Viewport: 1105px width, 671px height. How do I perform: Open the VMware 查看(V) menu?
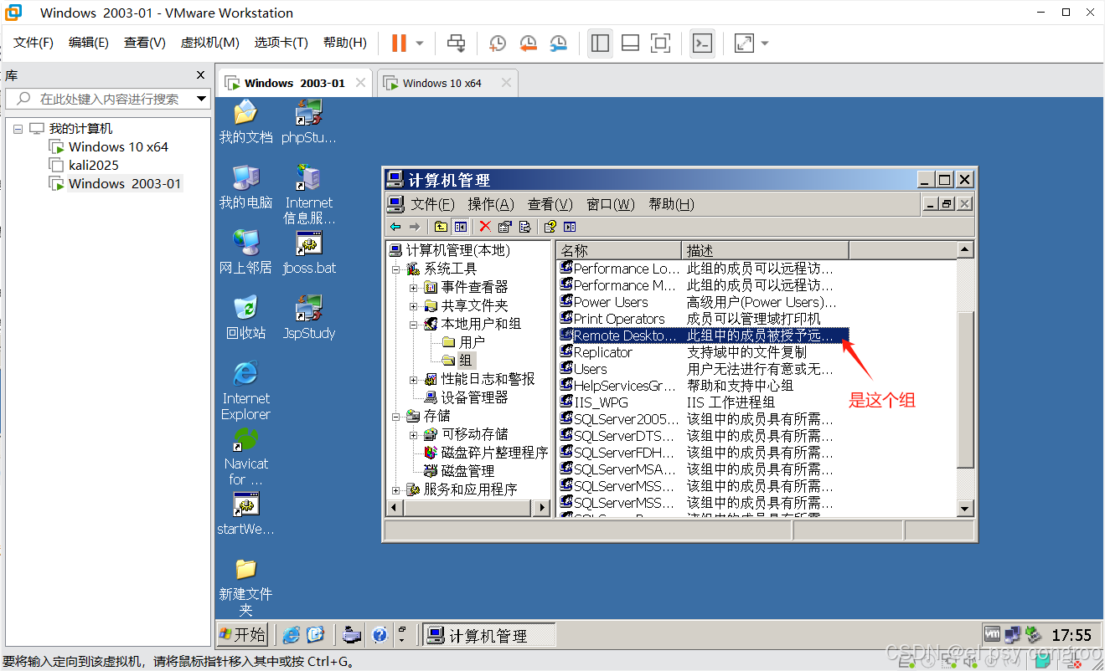click(145, 43)
